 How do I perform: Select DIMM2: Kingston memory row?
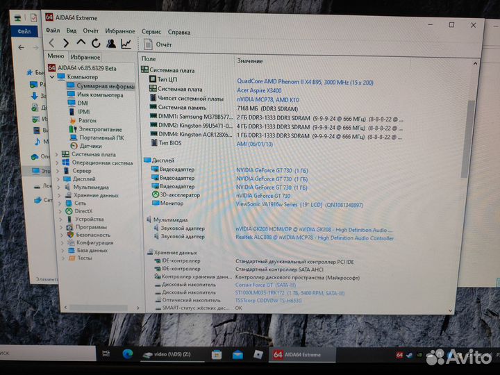coord(276,126)
